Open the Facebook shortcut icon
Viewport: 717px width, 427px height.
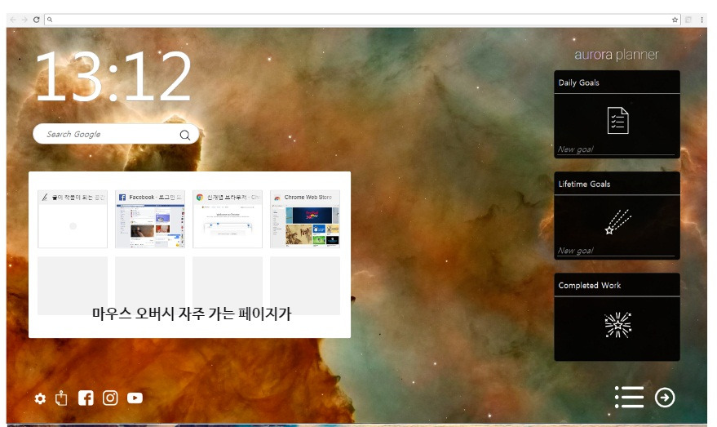(86, 398)
